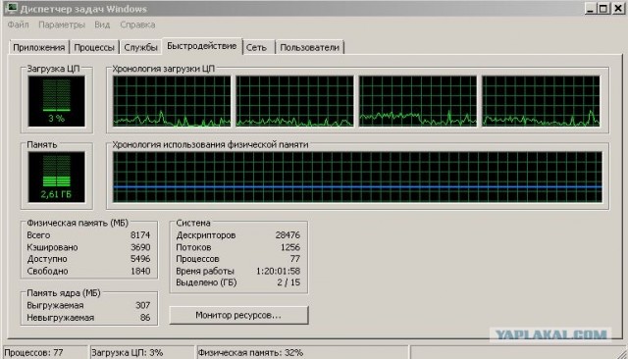Click the Процессов value 77 in Система
628x359 pixels.
coord(295,259)
